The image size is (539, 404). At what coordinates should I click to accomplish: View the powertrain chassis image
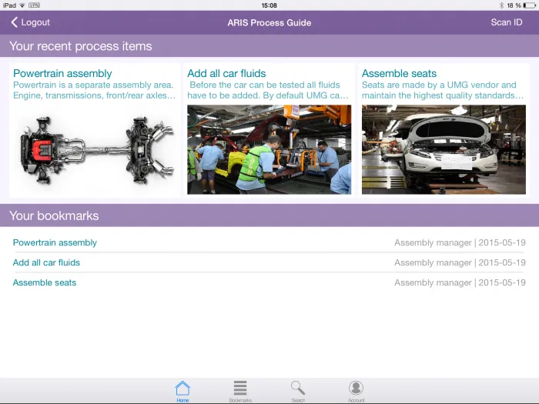pyautogui.click(x=95, y=149)
